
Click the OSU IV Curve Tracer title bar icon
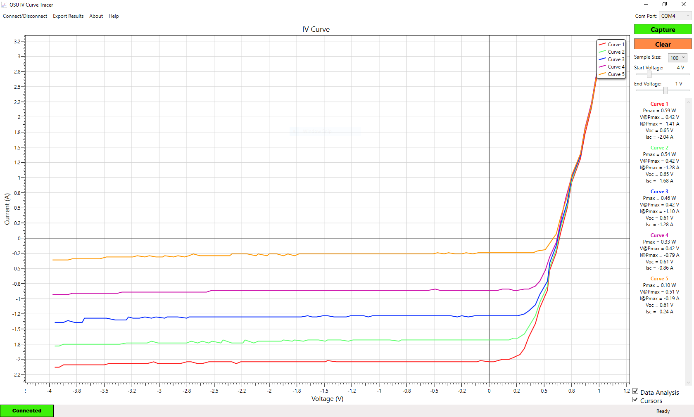click(x=5, y=5)
